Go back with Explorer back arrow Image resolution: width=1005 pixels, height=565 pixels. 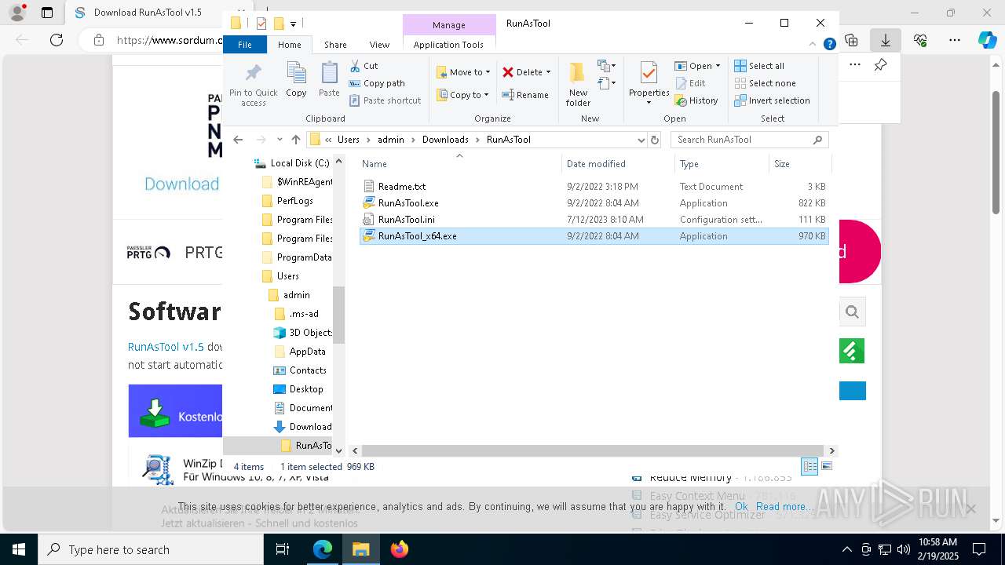tap(238, 140)
